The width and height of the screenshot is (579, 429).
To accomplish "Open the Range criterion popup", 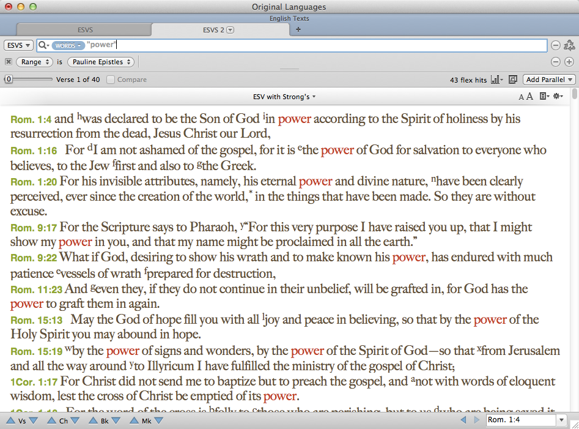I will tap(34, 62).
